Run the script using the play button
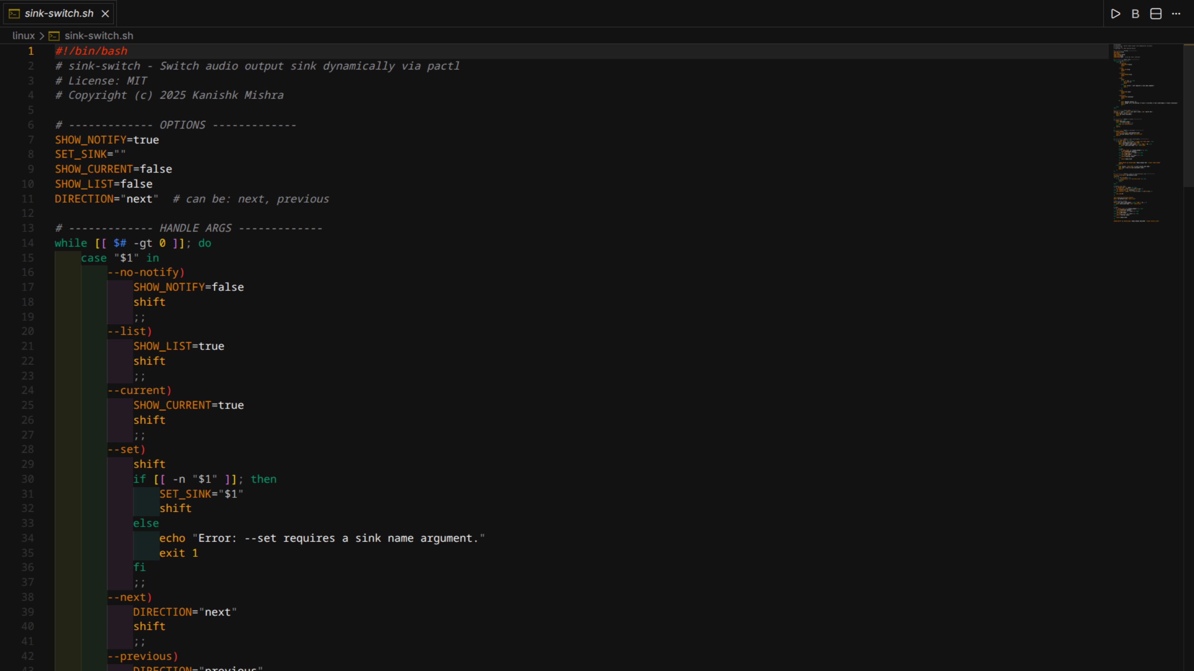1194x671 pixels. click(x=1115, y=14)
